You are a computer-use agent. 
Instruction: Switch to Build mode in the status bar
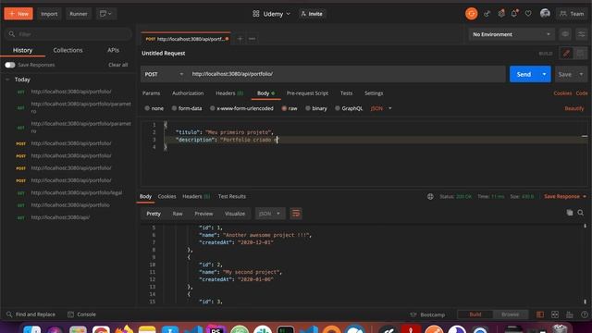click(x=475, y=314)
